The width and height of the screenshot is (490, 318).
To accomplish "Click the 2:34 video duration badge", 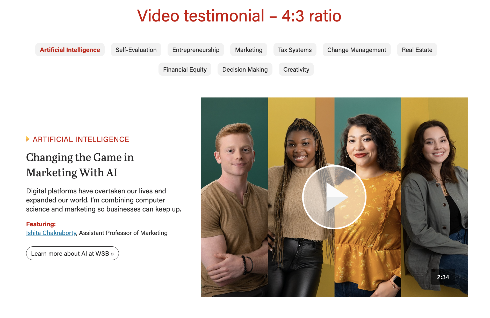I will click(x=443, y=277).
